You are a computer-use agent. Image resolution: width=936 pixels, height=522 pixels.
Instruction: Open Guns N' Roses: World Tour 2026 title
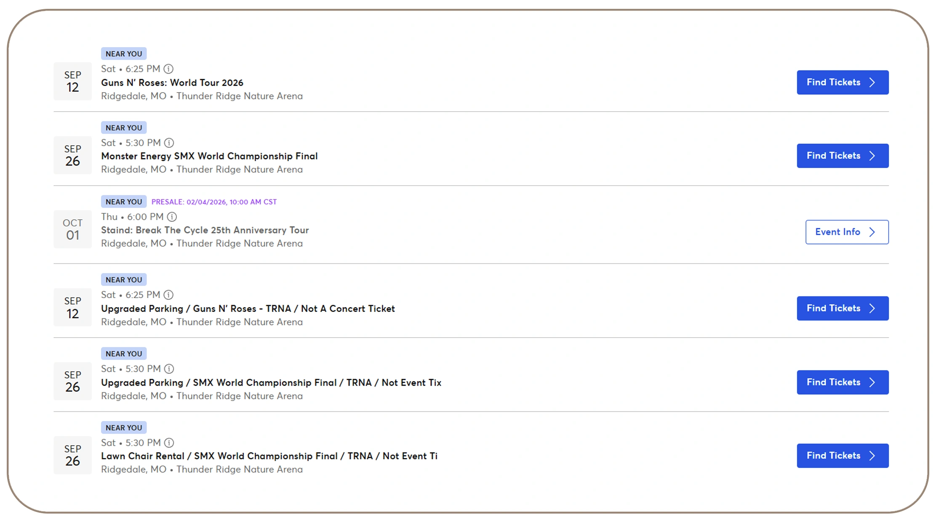click(x=172, y=83)
